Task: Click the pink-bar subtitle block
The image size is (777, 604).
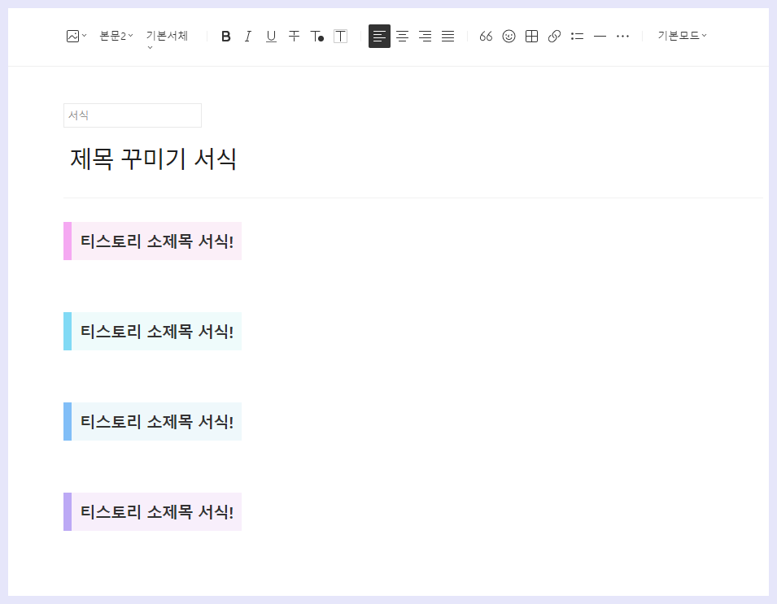Action: (x=153, y=241)
